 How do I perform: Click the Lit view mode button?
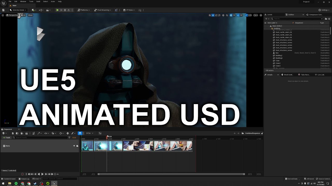pyautogui.click(x=23, y=15)
